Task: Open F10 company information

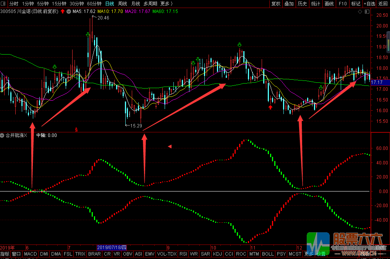Action: [x=343, y=4]
